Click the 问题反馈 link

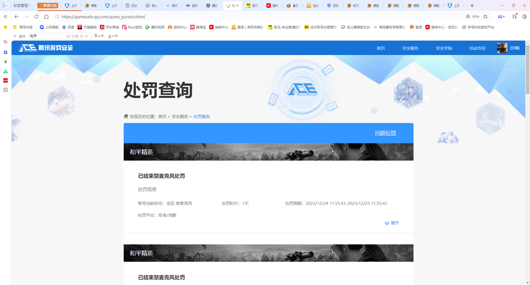385,133
